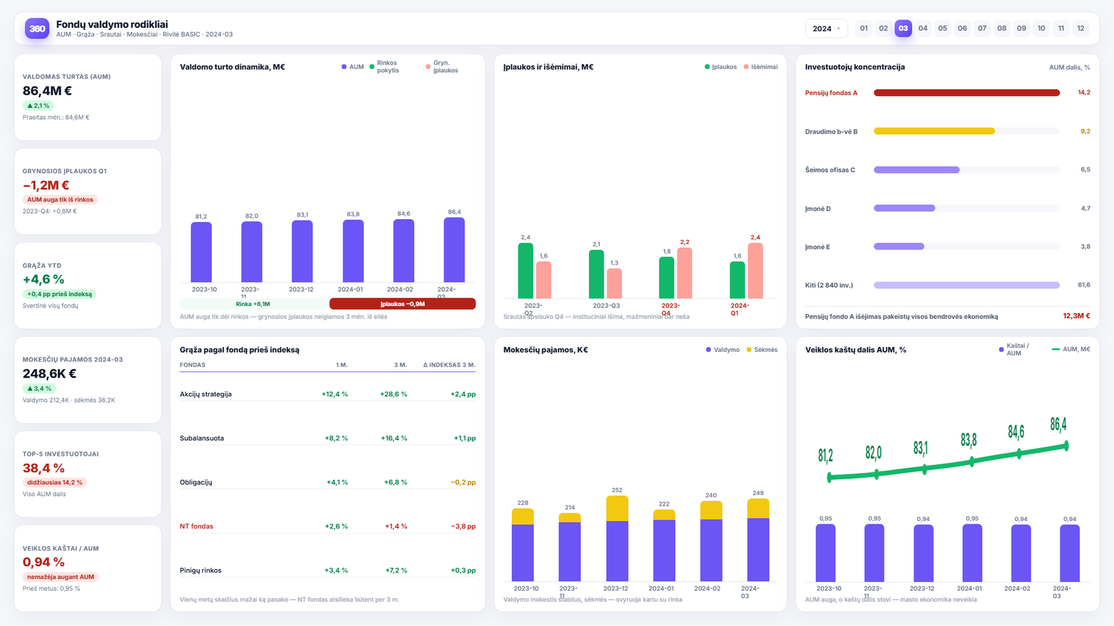Select the Pinigų rinkos fund row
This screenshot has height=626, width=1114.
click(x=327, y=570)
